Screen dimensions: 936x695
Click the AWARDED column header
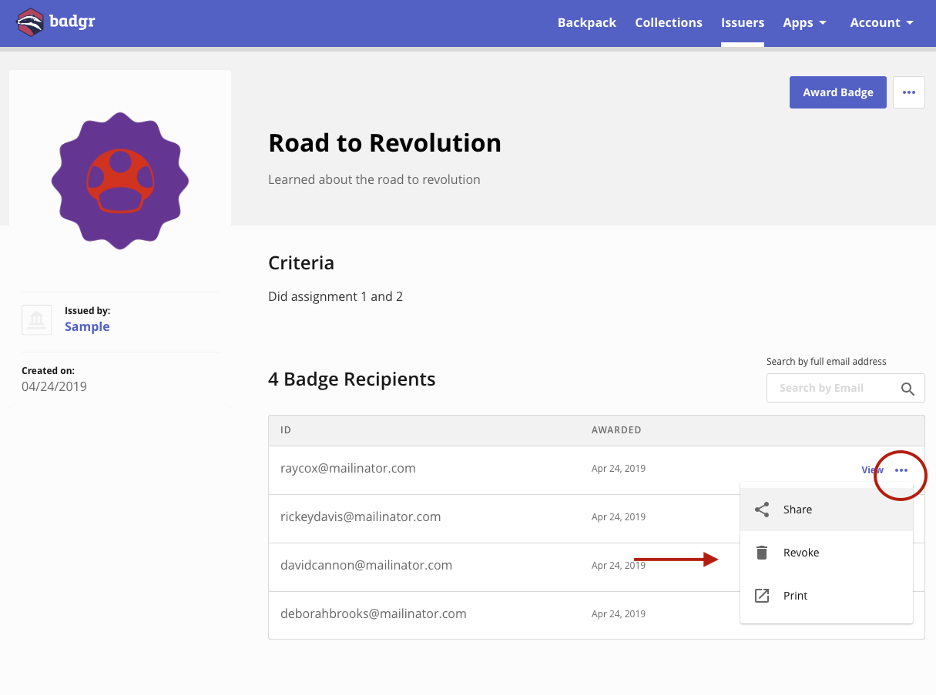coord(616,430)
